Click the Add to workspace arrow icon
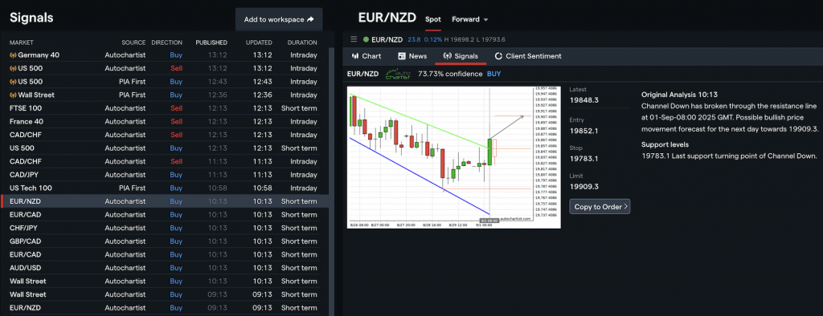The height and width of the screenshot is (316, 823). pyautogui.click(x=310, y=19)
